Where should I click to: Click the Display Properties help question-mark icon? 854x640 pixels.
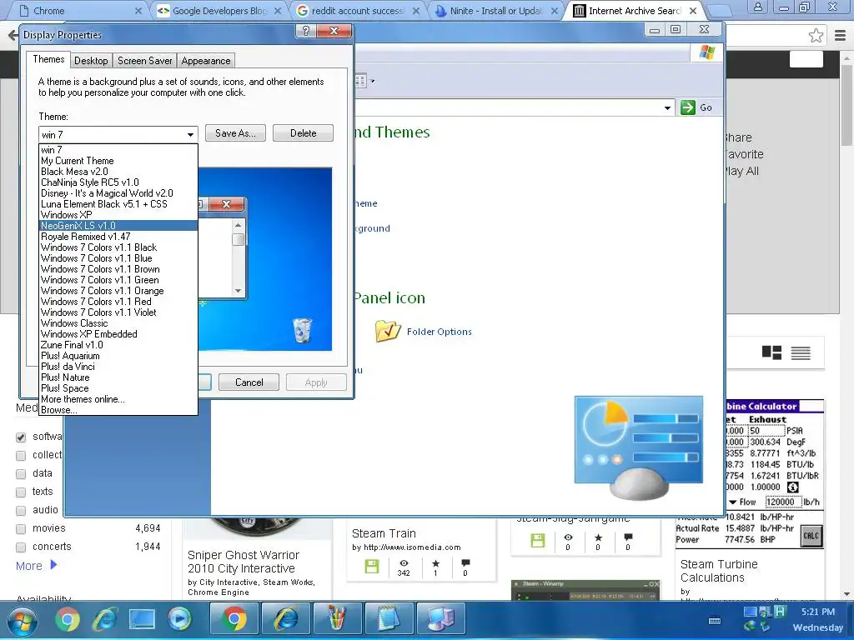305,31
